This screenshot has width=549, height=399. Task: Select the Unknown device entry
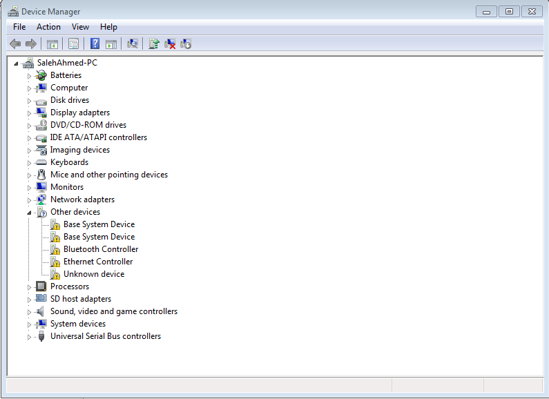[x=94, y=274]
